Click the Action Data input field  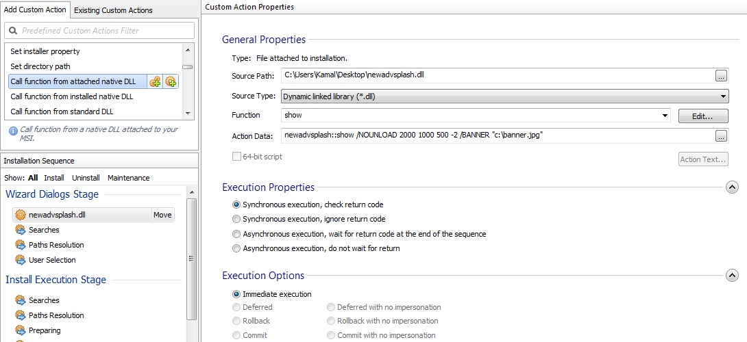click(x=497, y=135)
